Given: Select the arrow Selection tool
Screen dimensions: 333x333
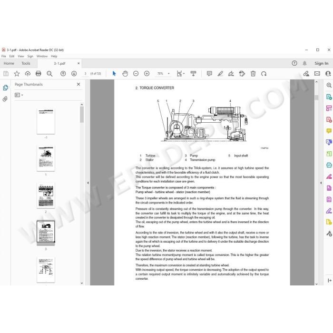Looking at the screenshot, I should click(x=114, y=74).
